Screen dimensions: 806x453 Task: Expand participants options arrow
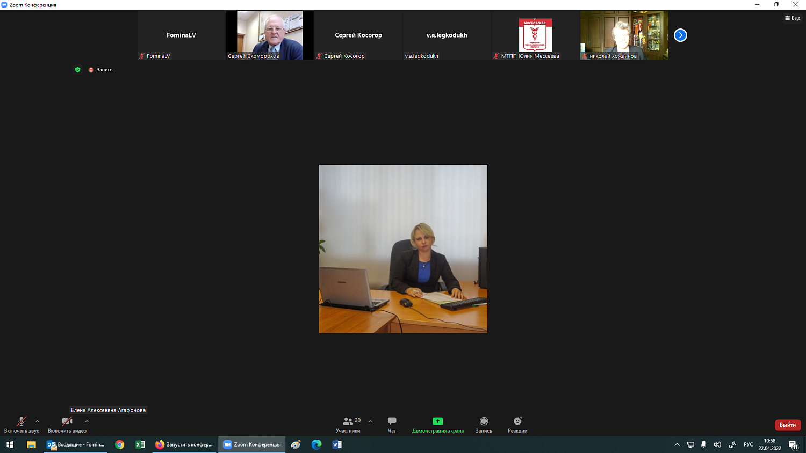tap(370, 421)
